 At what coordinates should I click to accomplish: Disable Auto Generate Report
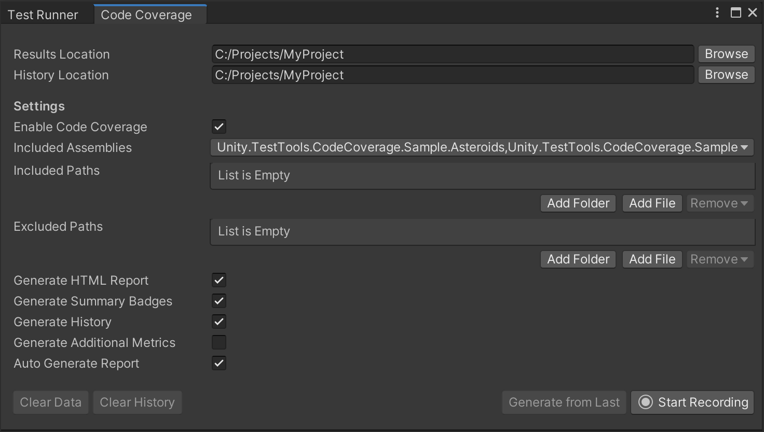coord(219,363)
